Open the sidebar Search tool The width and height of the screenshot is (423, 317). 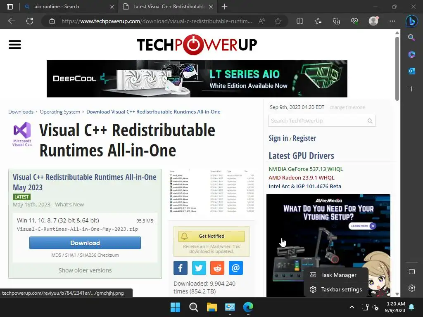point(411,38)
